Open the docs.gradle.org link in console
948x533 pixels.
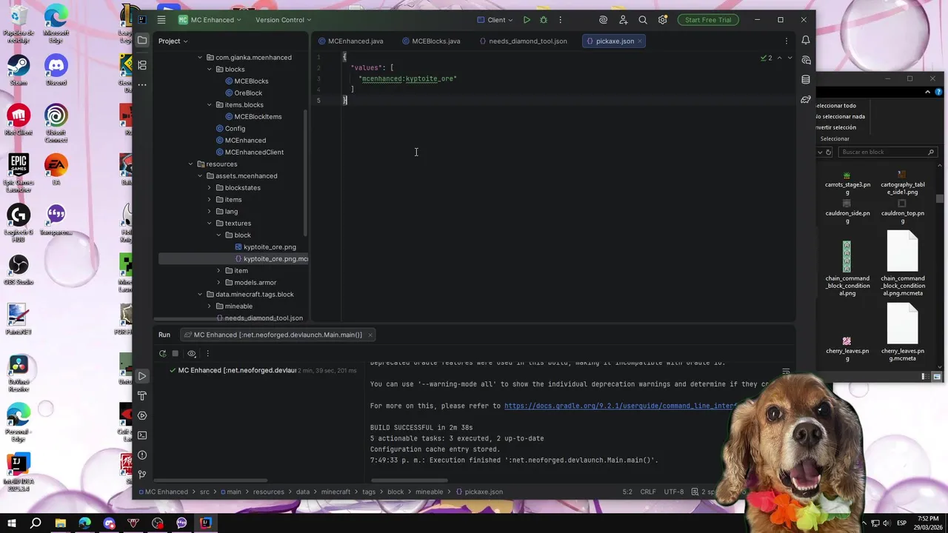620,406
